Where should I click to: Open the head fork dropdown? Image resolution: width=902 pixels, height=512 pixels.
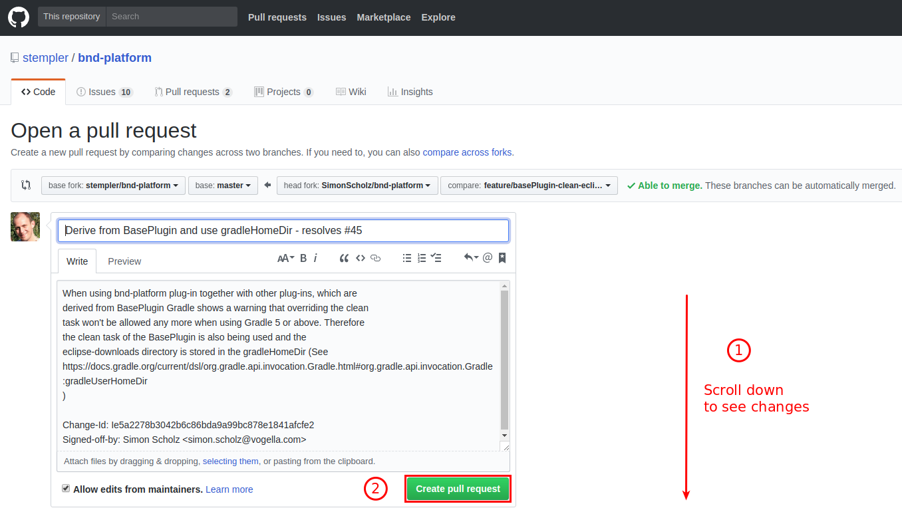357,186
